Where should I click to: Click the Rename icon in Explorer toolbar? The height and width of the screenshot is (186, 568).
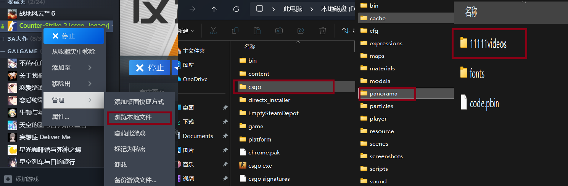click(x=279, y=30)
